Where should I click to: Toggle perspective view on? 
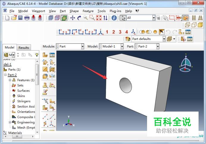coord(200,18)
